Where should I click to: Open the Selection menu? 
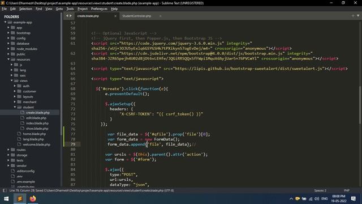[25, 9]
